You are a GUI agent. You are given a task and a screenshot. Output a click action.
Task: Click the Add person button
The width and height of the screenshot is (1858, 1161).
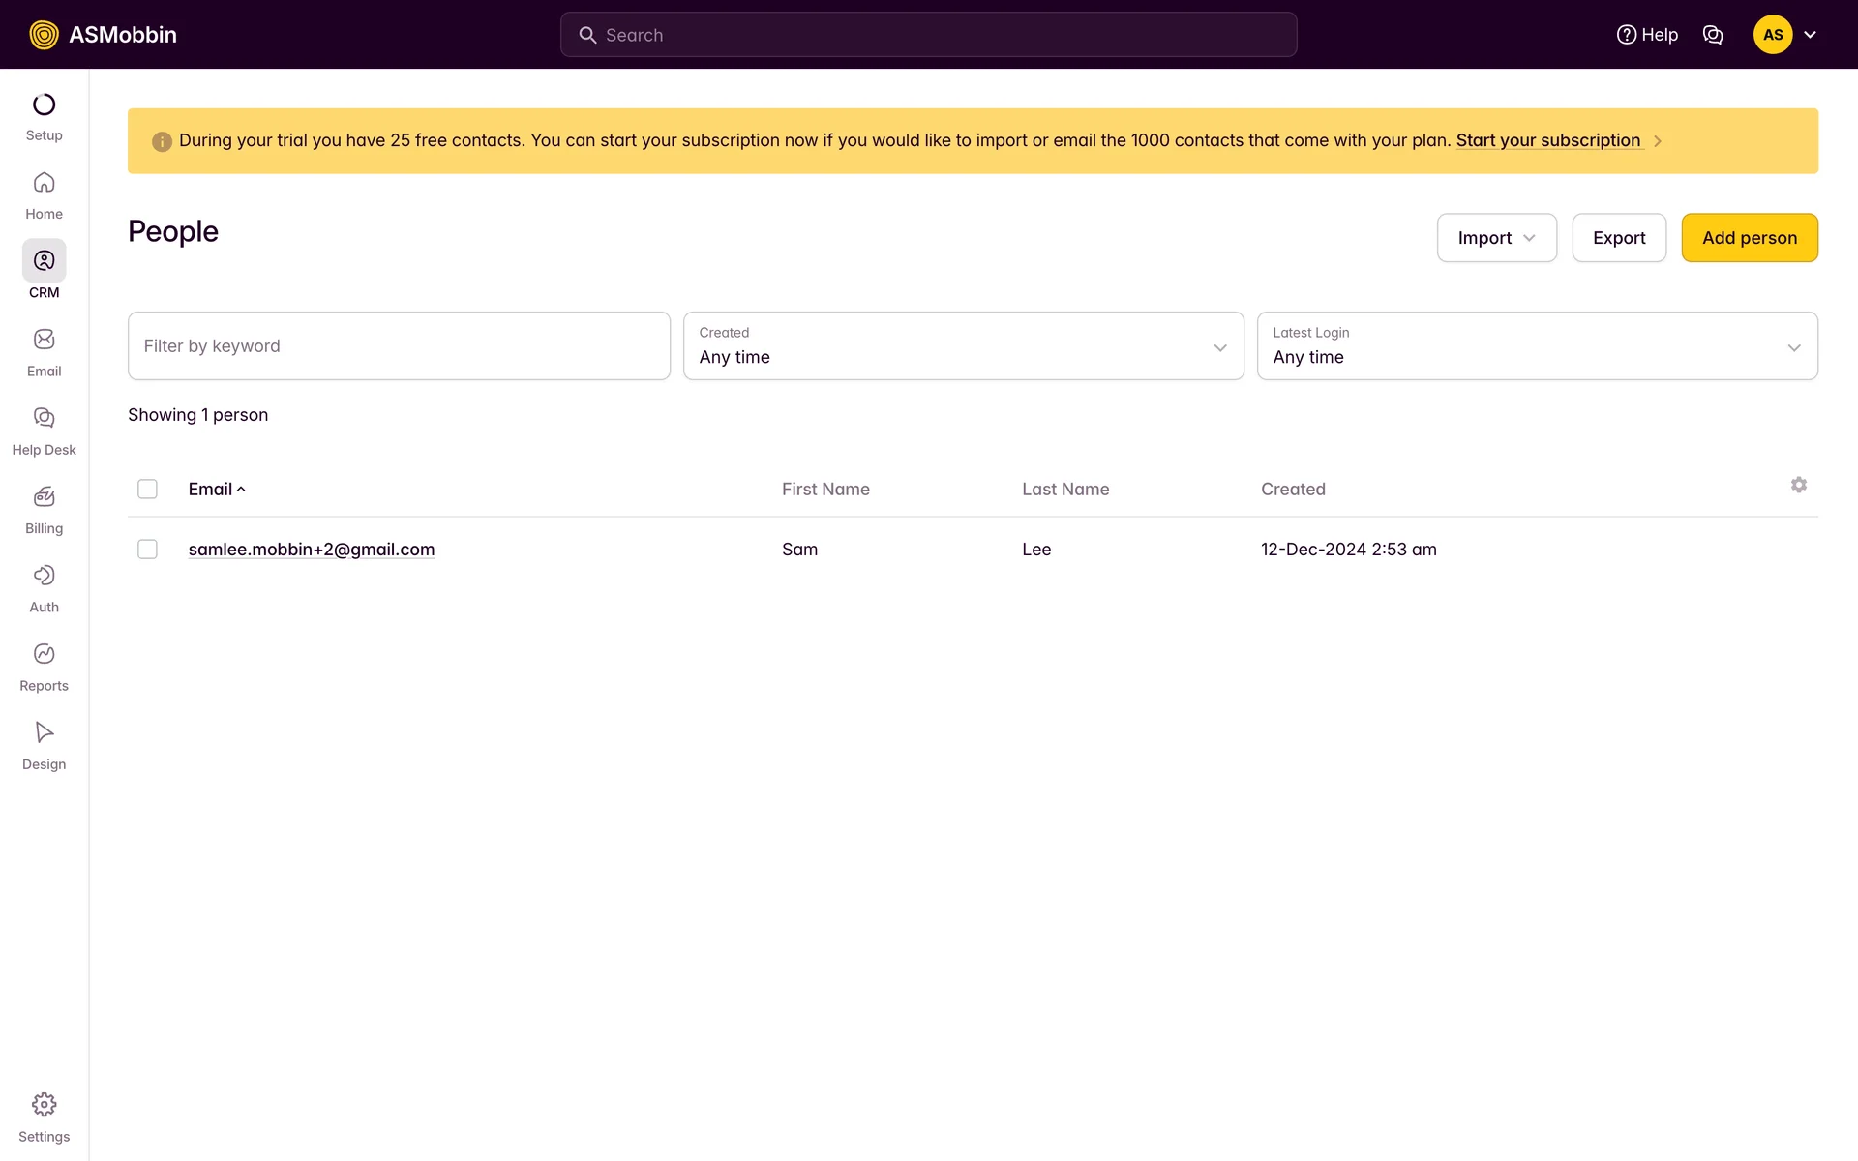[1749, 238]
